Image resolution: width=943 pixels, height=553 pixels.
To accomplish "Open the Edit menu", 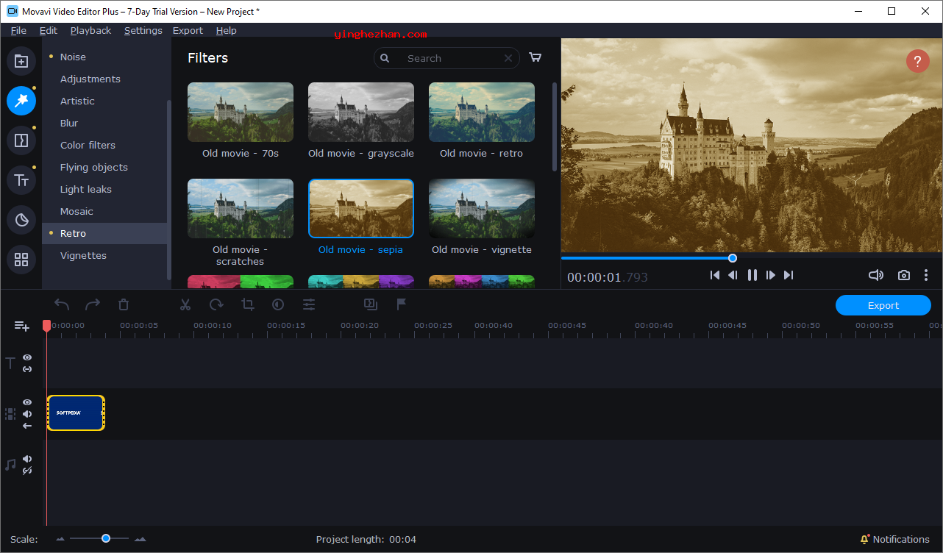I will coord(49,30).
